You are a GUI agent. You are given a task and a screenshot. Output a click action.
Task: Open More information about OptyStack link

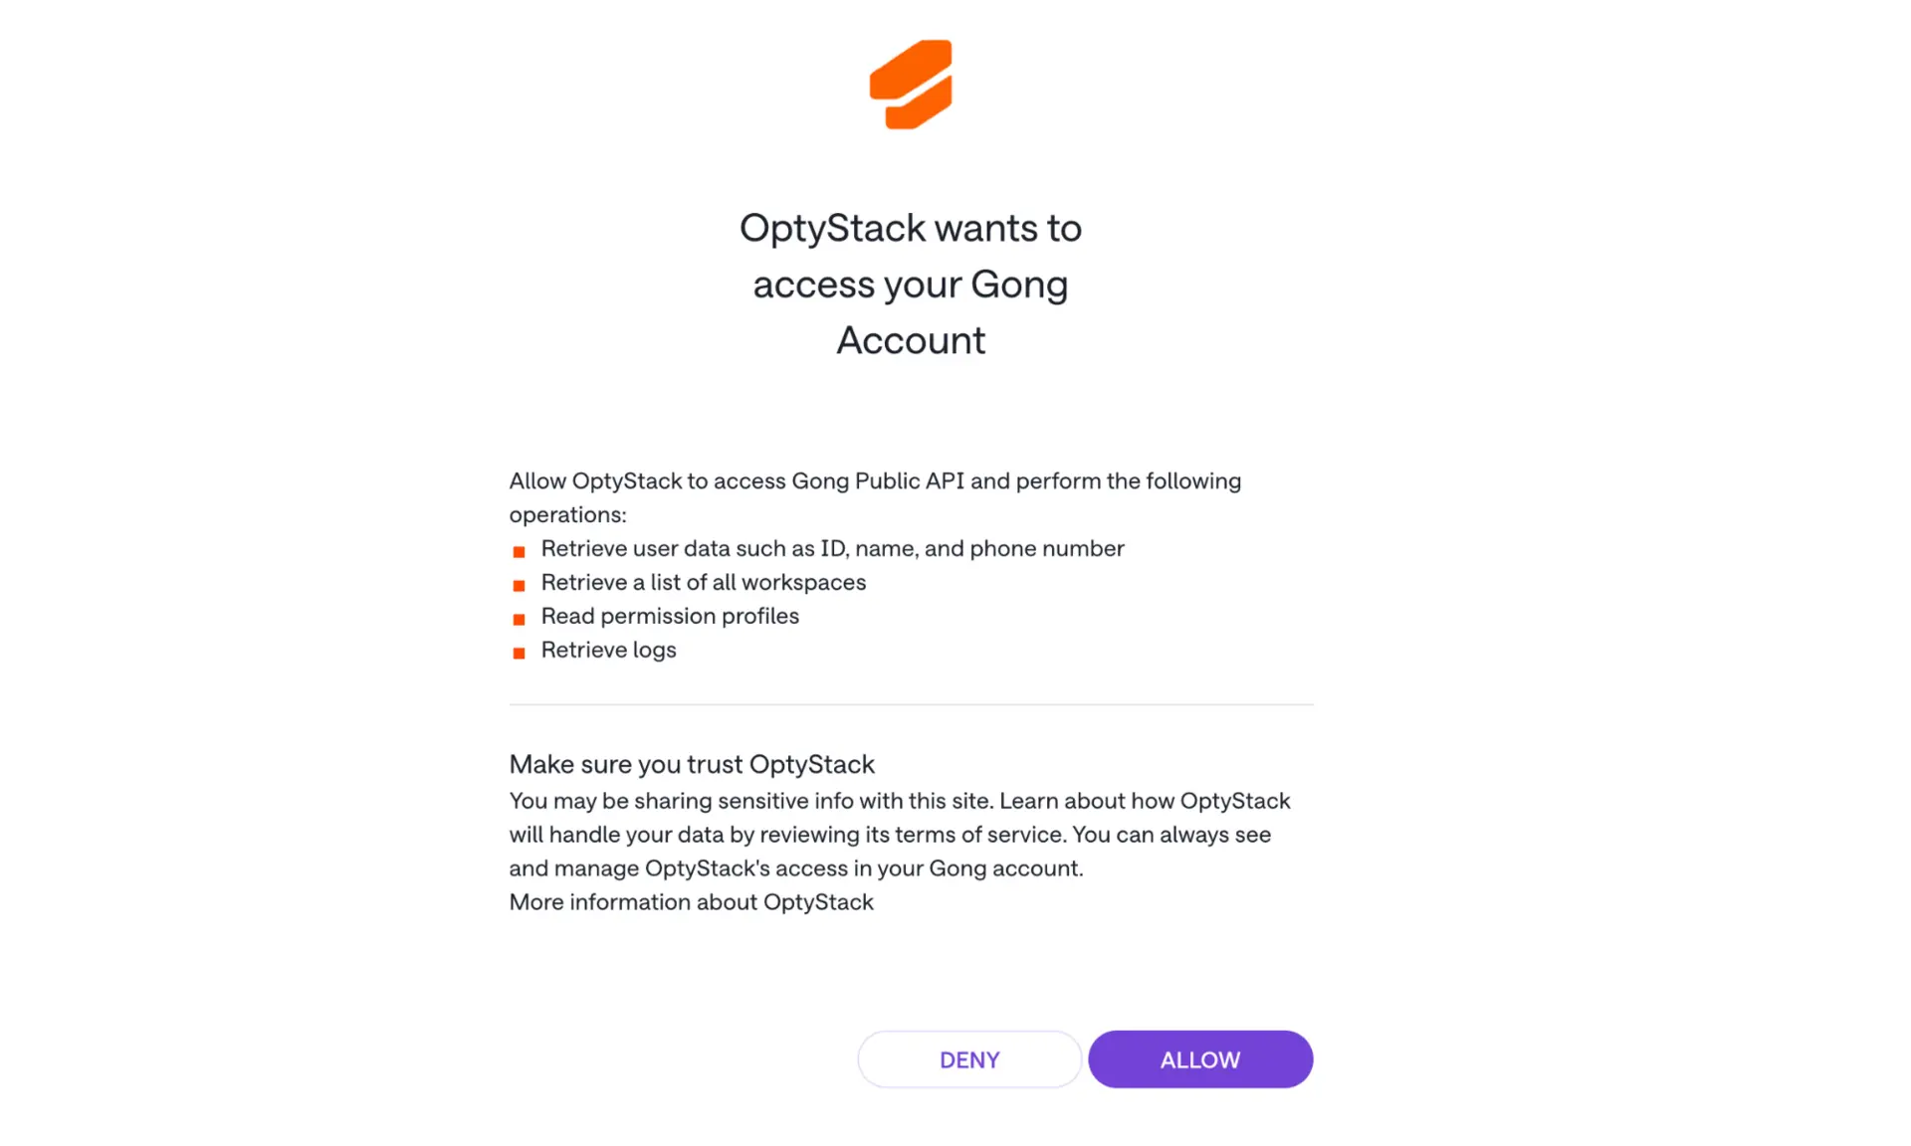click(691, 902)
